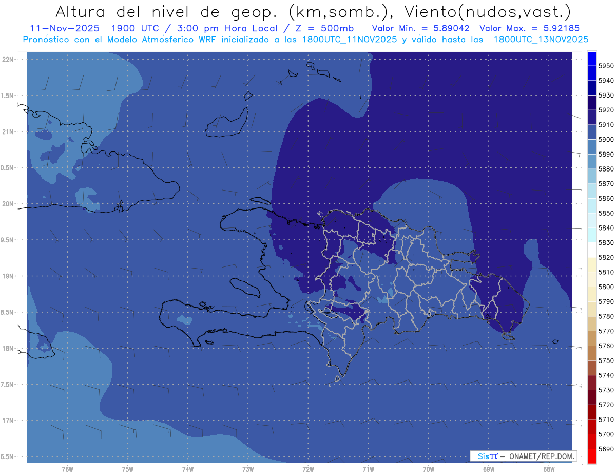Click the 18N latitude axis label
Screen dimensions: 616x476
click(8, 348)
